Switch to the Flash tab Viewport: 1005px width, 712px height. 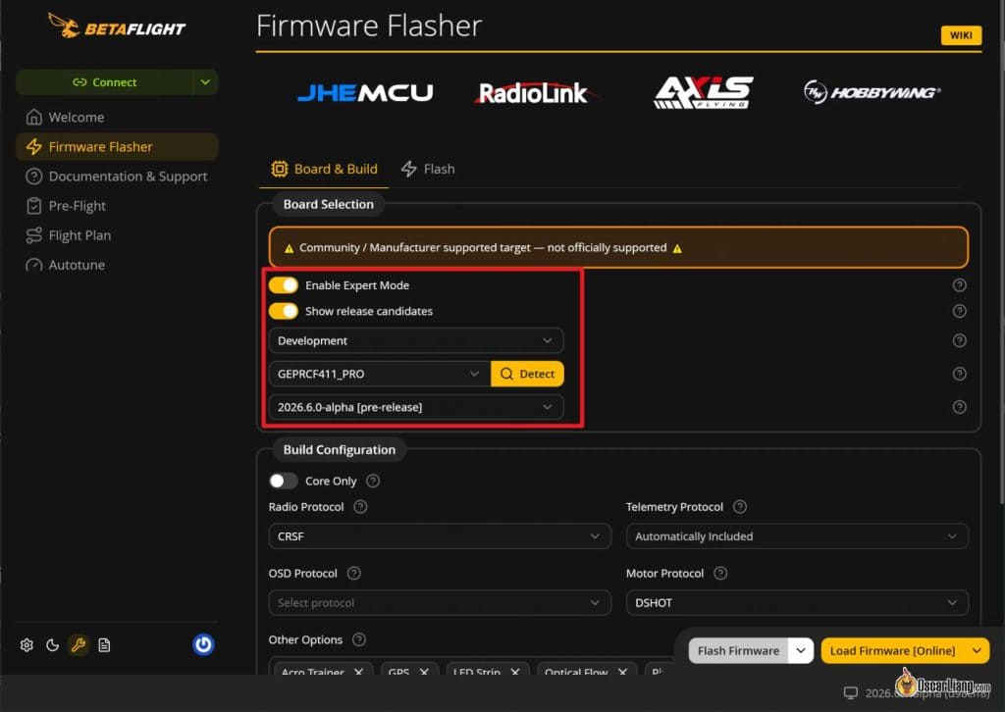(x=428, y=169)
